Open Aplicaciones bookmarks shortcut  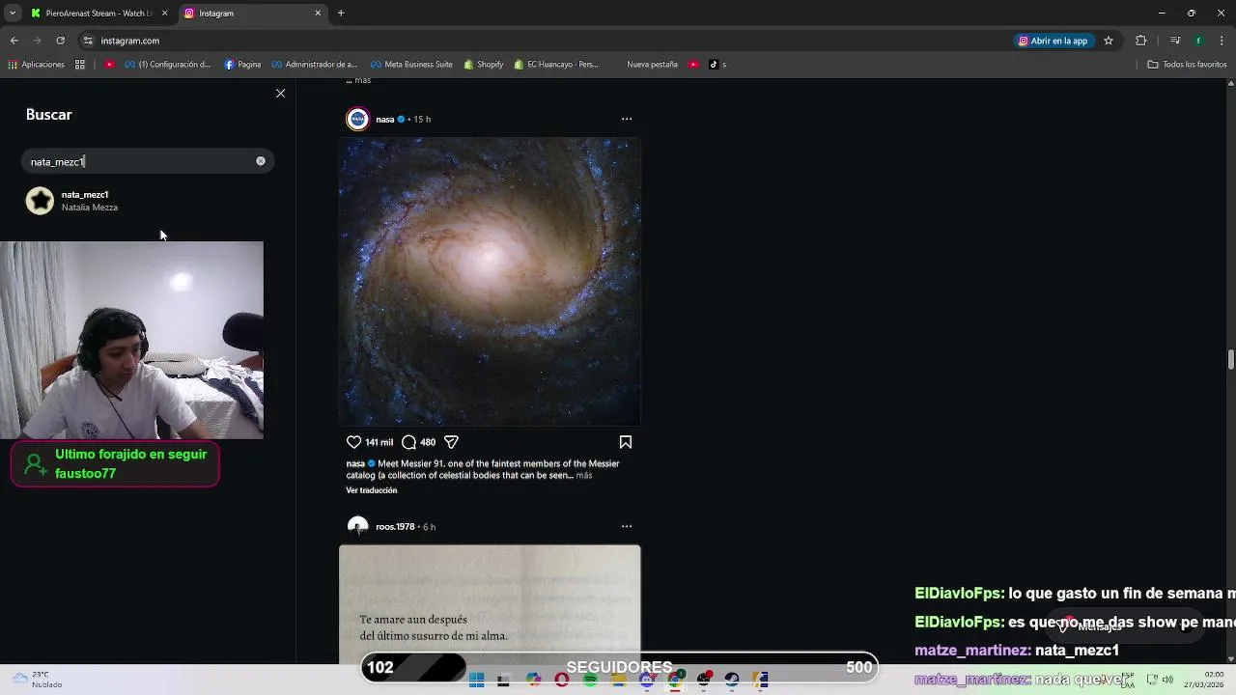click(36, 65)
